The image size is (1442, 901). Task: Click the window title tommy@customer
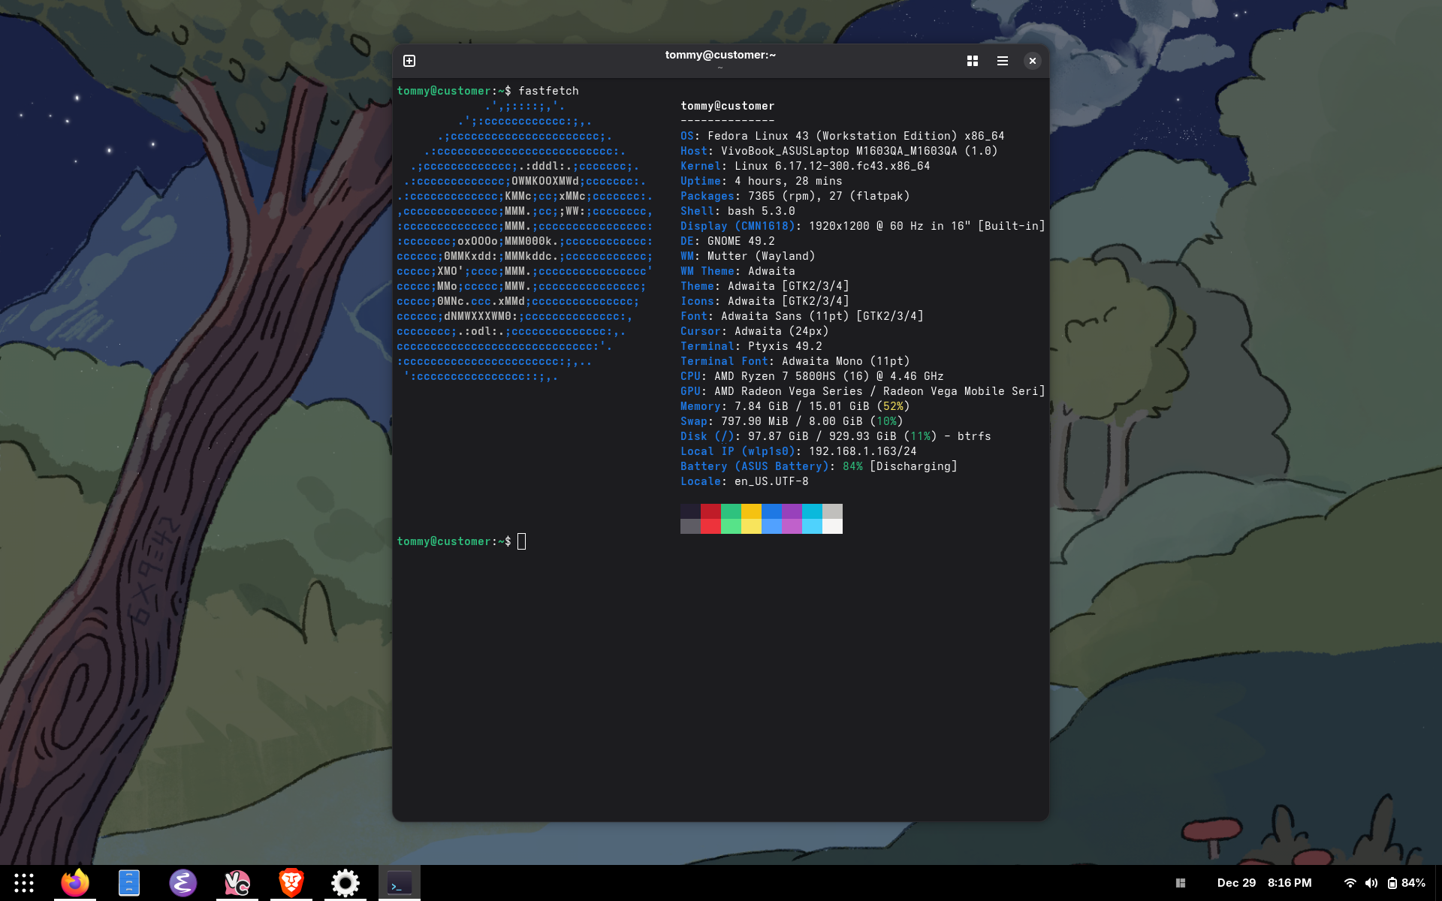tap(720, 55)
